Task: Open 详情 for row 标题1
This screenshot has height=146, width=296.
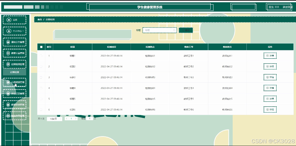Action: [270, 56]
